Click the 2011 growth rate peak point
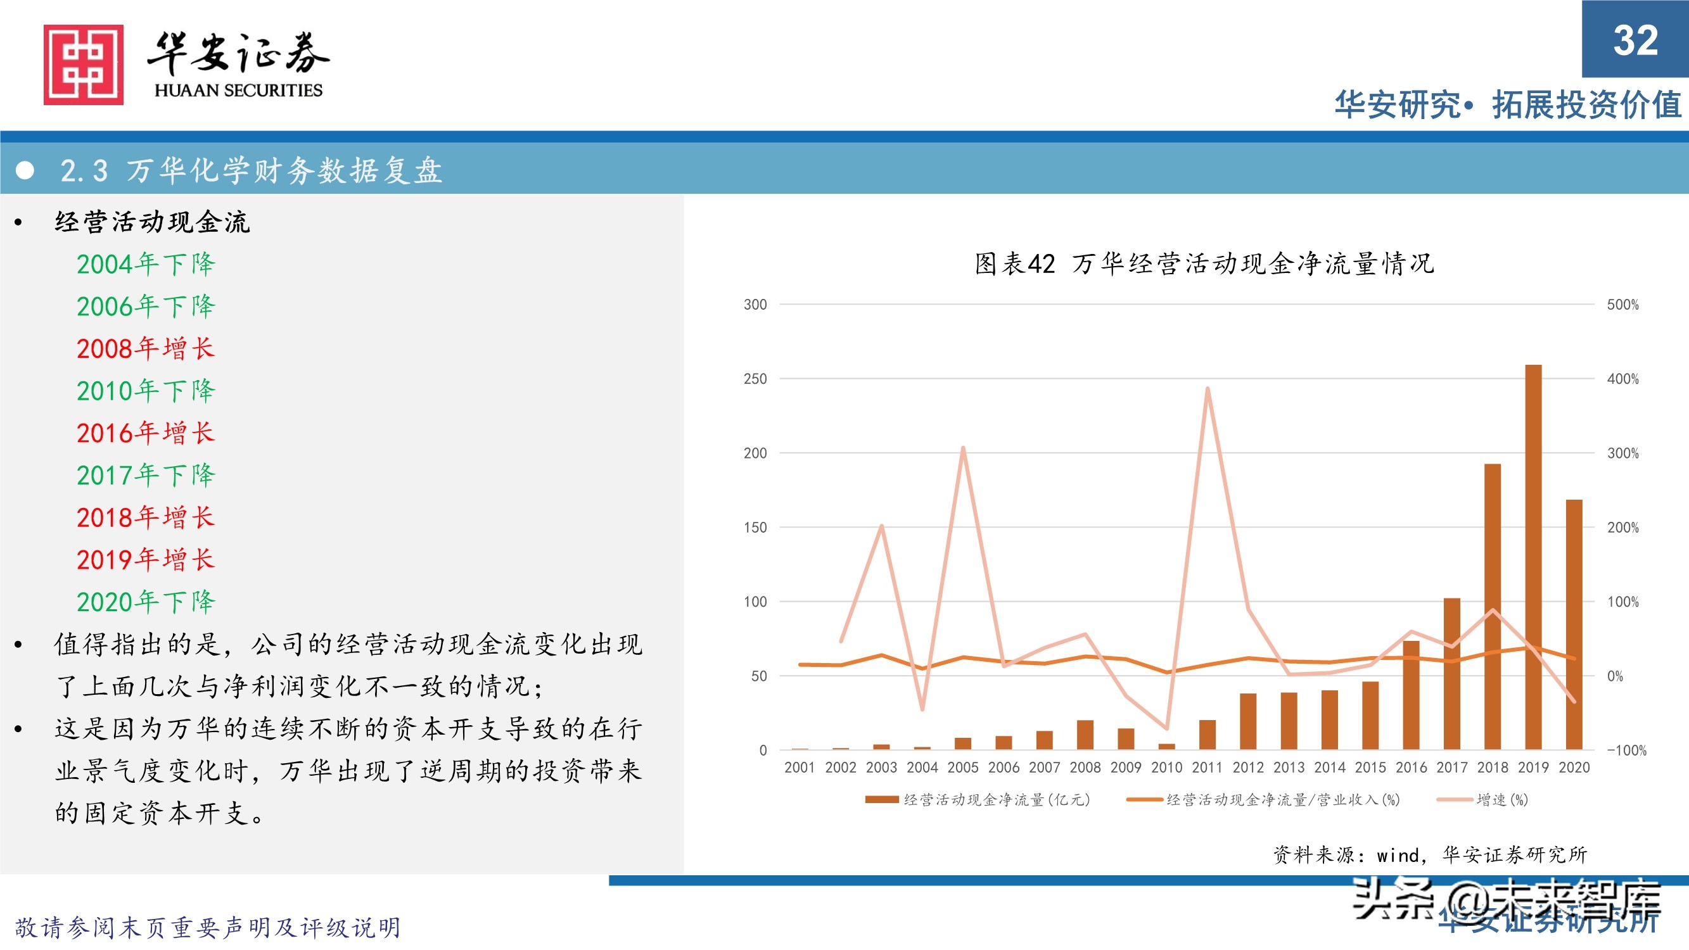Screen dimensions: 1689x950 tap(1208, 387)
